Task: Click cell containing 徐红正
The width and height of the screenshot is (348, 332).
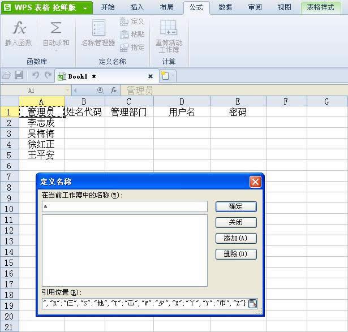Action: tap(41, 144)
